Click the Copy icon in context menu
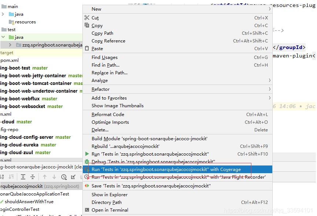The width and height of the screenshot is (317, 216). pyautogui.click(x=87, y=25)
